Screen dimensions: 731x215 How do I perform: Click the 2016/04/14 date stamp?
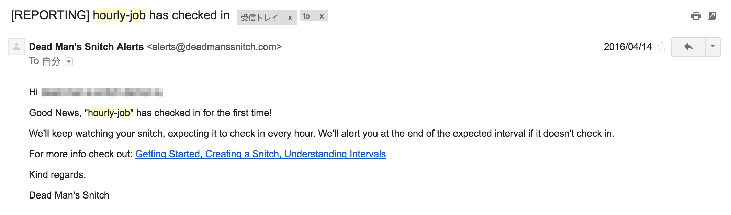628,47
